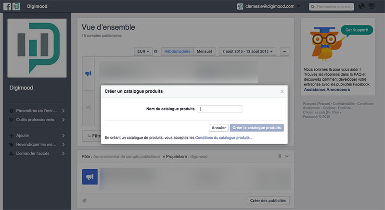Open the EUR currency dropdown
385x210 pixels.
(143, 51)
